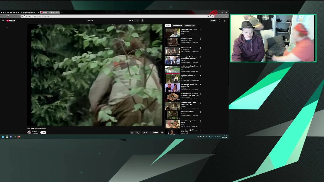Open options for Terminator parody video

point(200,103)
